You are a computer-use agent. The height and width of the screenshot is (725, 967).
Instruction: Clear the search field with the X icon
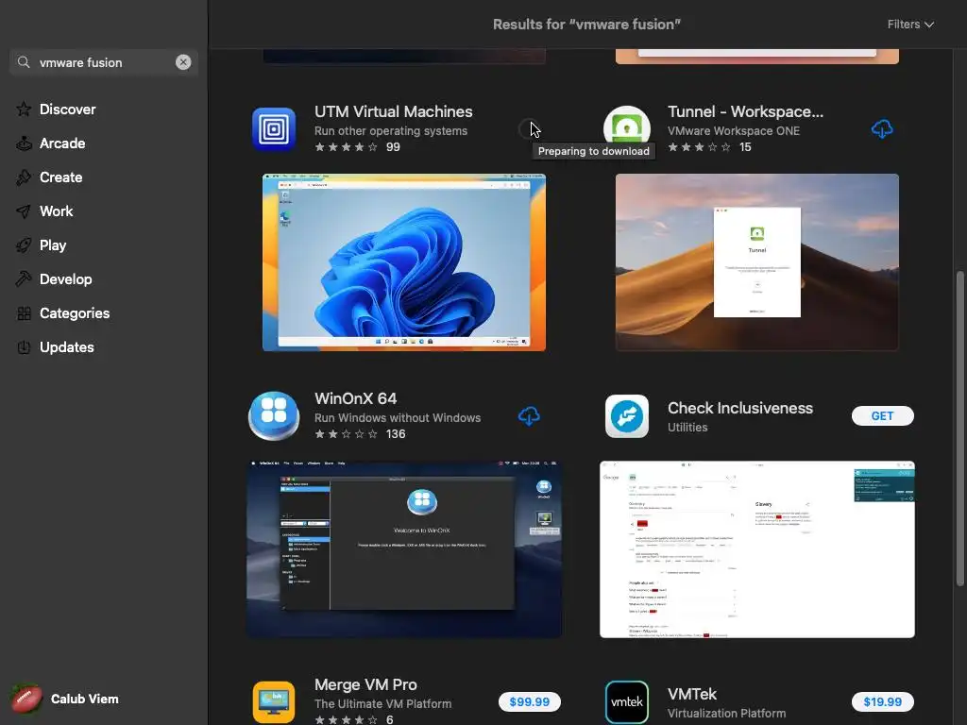point(183,62)
